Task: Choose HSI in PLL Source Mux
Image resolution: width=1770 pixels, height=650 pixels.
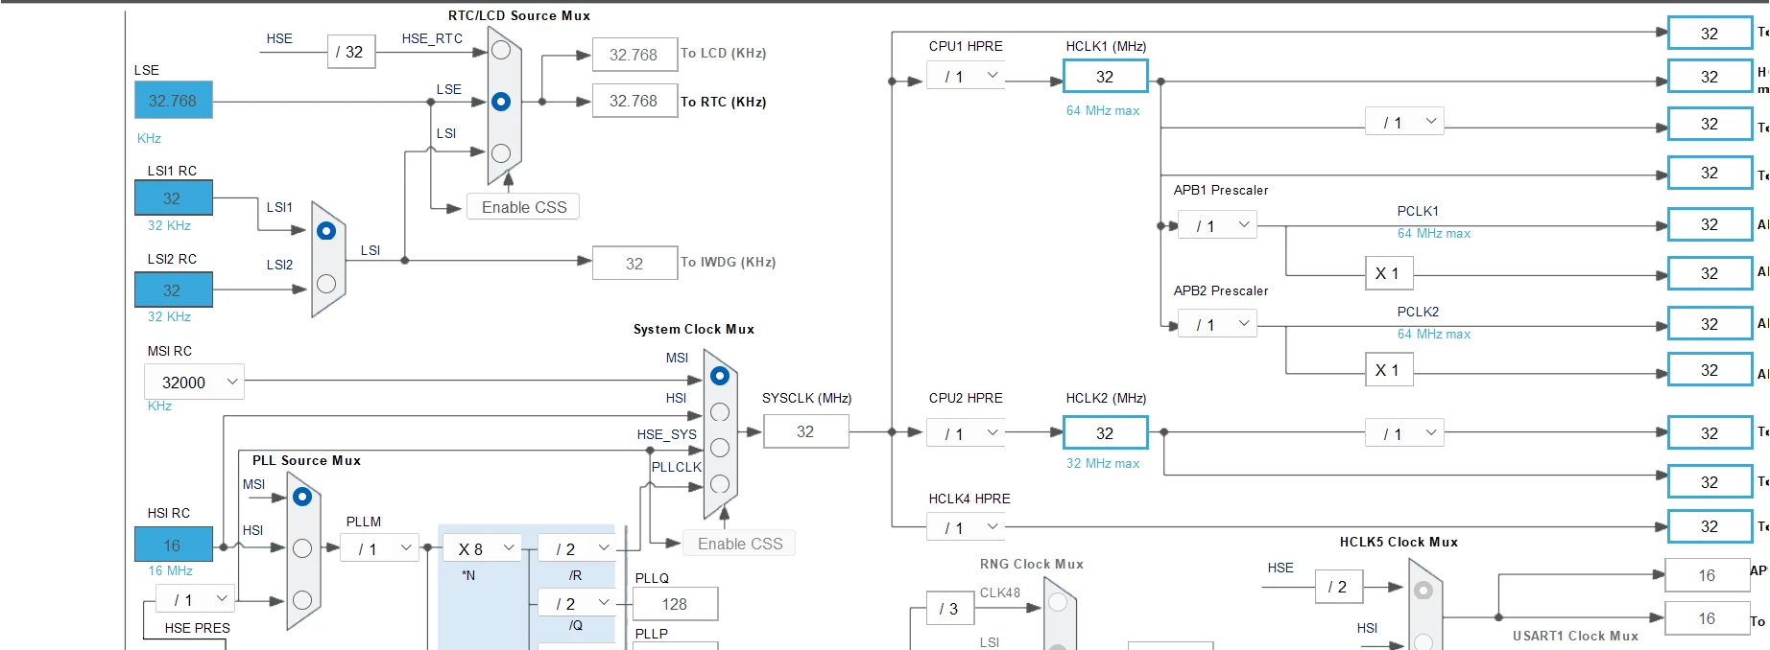Action: tap(302, 548)
